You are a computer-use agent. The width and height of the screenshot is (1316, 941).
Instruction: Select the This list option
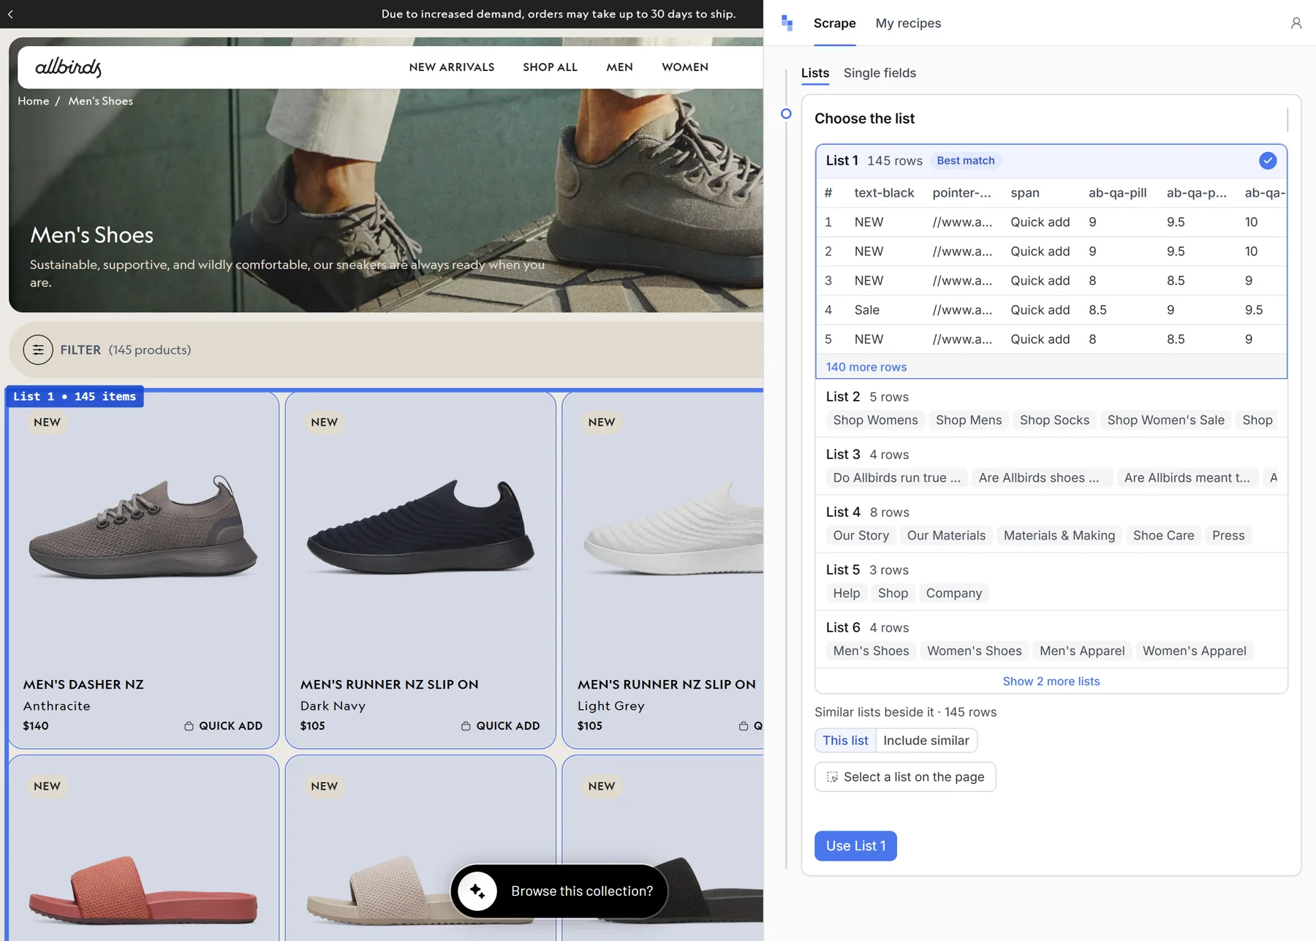tap(845, 740)
